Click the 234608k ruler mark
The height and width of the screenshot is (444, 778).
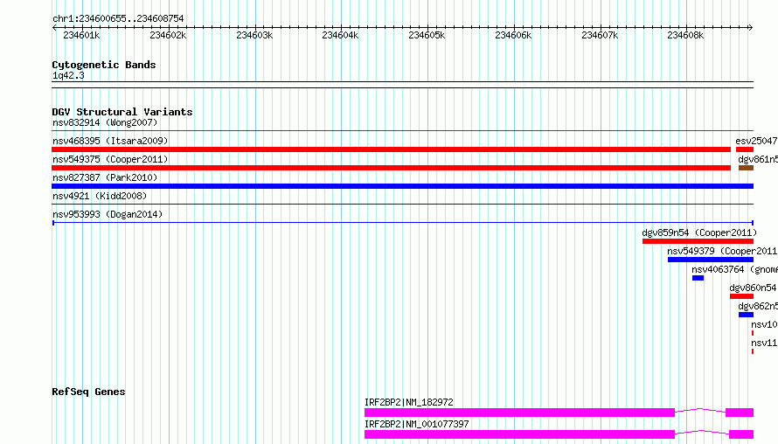click(685, 35)
